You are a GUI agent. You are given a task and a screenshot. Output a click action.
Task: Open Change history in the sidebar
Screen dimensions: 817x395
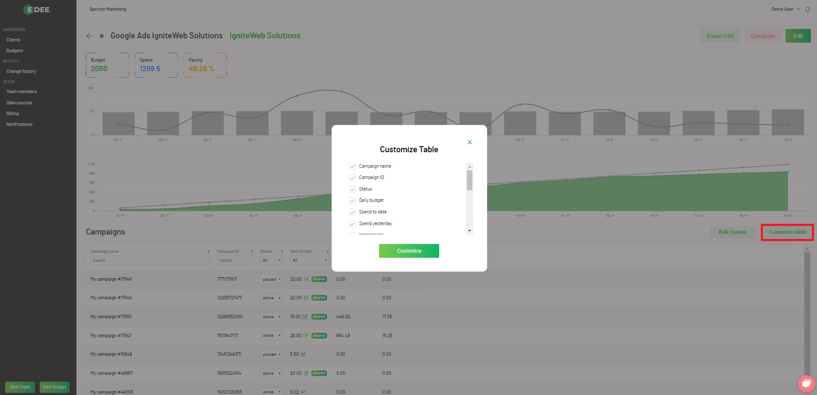point(21,71)
